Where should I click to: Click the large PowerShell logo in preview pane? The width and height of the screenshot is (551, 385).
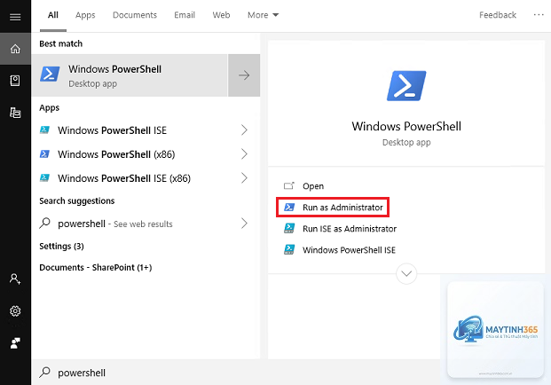(406, 86)
